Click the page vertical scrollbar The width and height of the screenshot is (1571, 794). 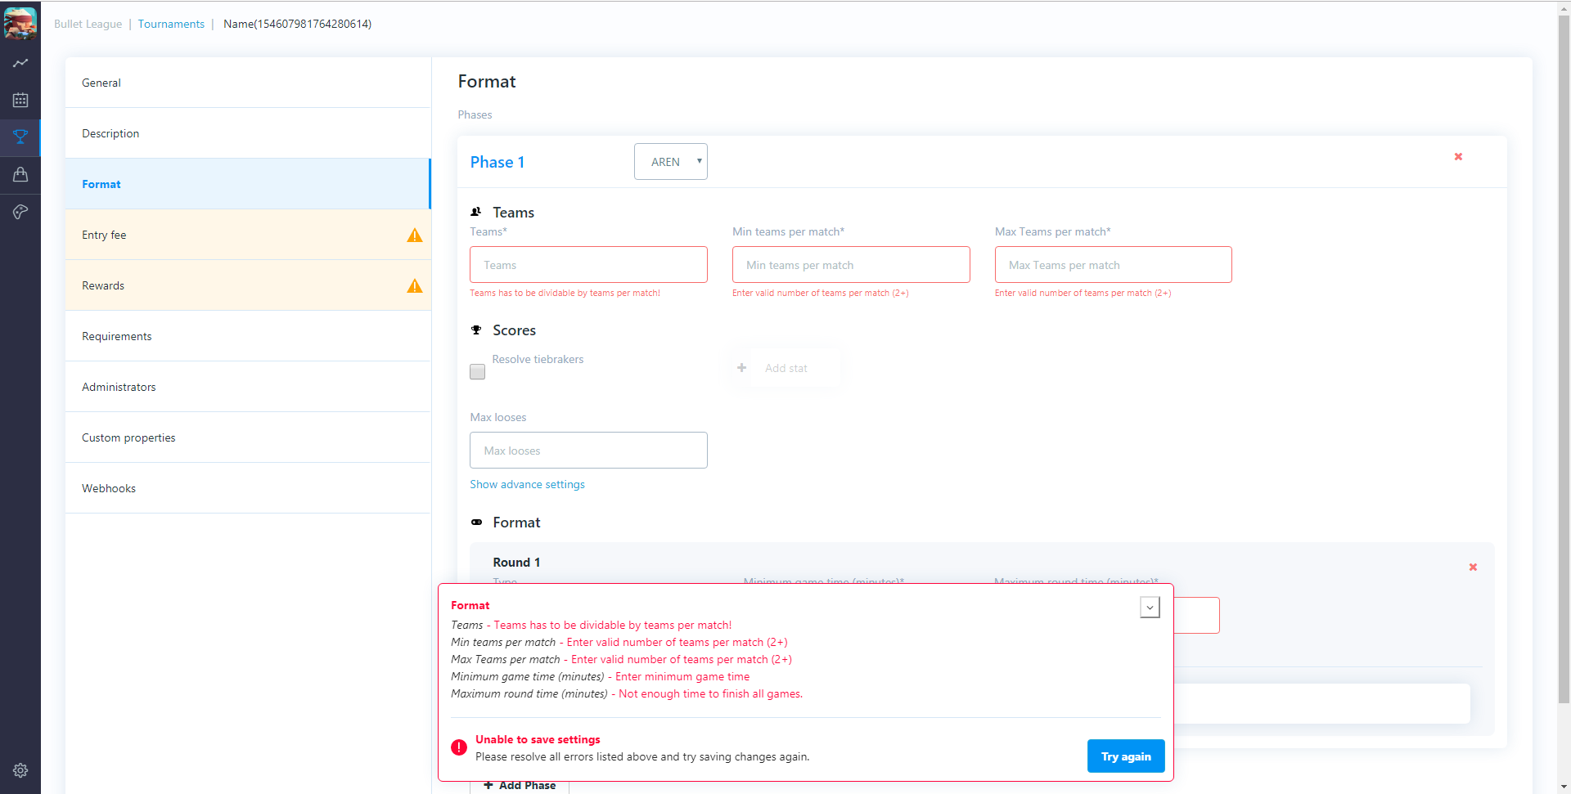(1564, 360)
